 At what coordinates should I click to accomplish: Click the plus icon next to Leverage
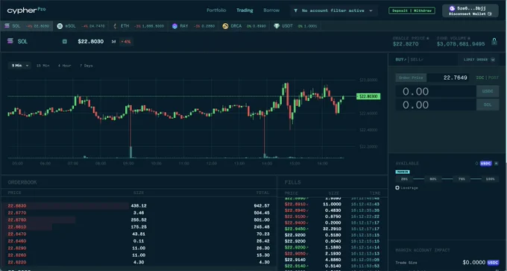click(397, 188)
